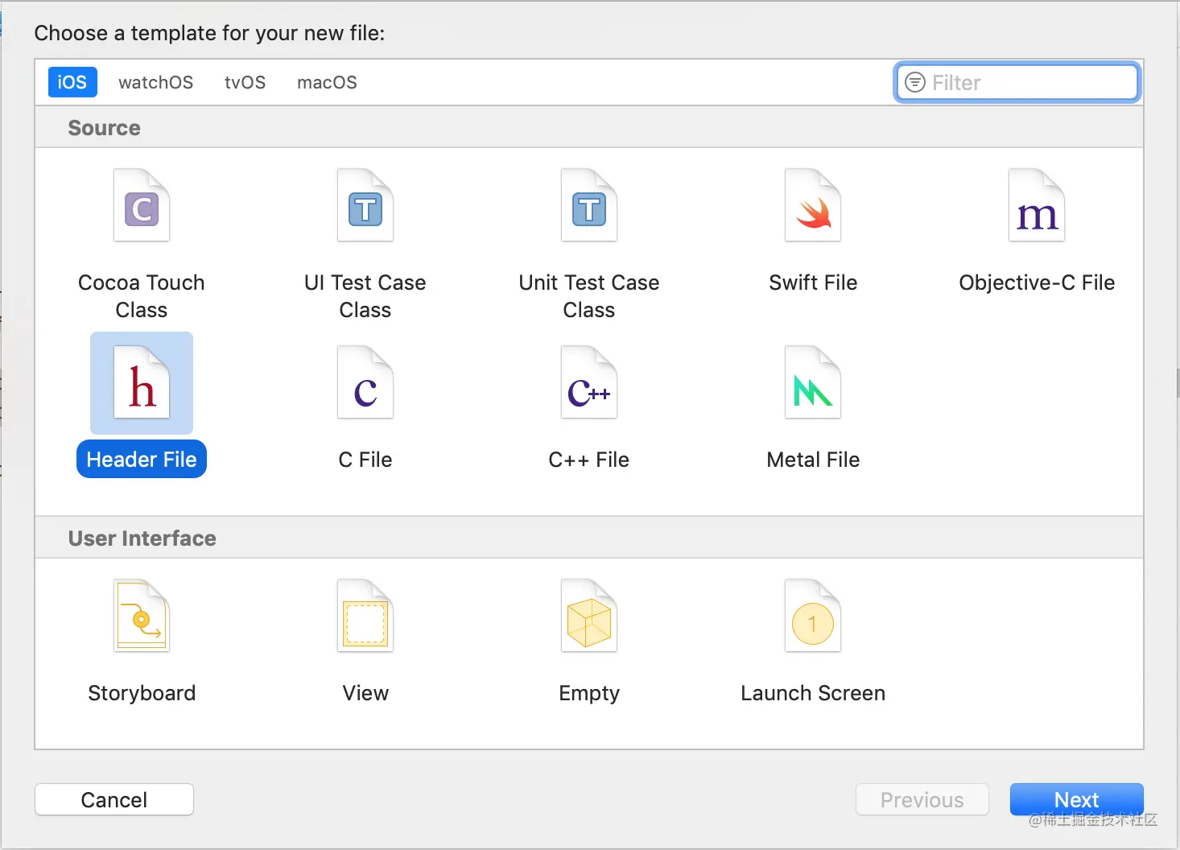The width and height of the screenshot is (1180, 850).
Task: Select the Cocoa Touch Class template icon
Action: point(142,205)
